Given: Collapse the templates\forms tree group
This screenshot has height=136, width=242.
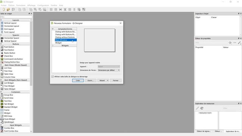Looking at the screenshot, I should click(x=53, y=29).
